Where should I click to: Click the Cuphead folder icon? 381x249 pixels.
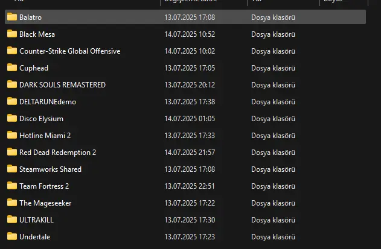click(12, 68)
